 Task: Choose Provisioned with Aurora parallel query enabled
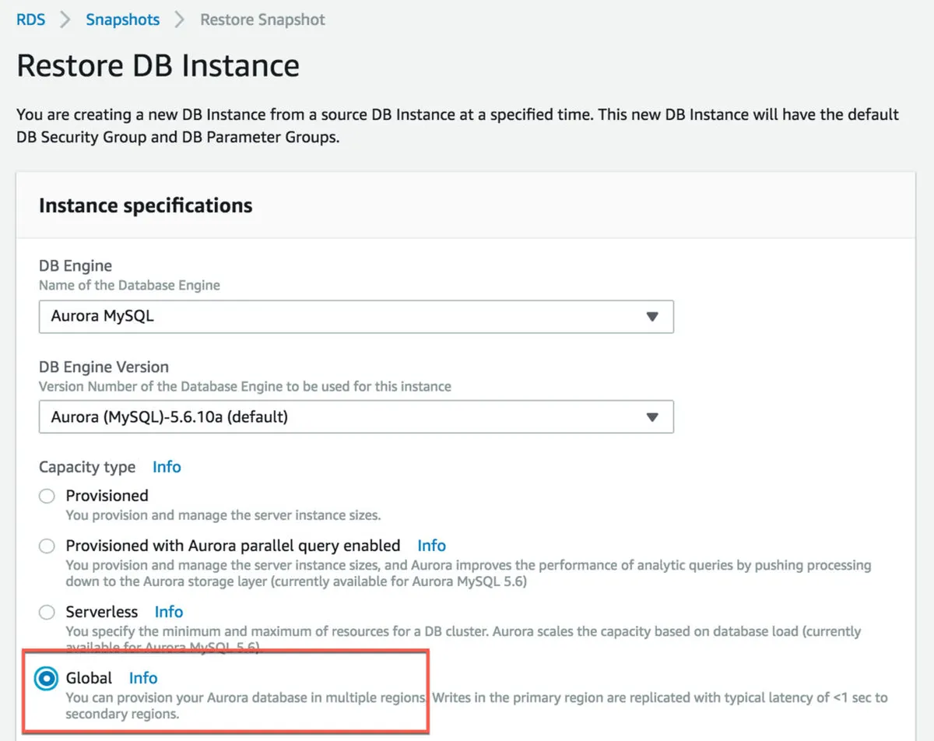pos(47,546)
